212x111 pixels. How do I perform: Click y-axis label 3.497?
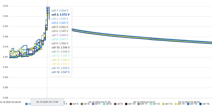tap(6, 26)
